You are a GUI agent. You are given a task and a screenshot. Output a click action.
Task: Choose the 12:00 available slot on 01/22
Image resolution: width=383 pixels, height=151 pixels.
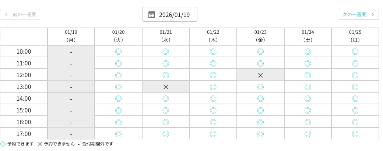point(213,75)
